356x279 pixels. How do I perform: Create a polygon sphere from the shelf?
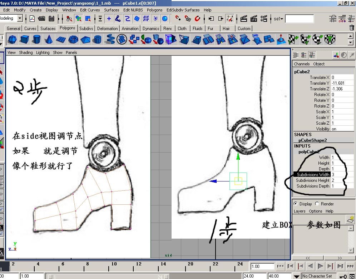tap(12, 39)
